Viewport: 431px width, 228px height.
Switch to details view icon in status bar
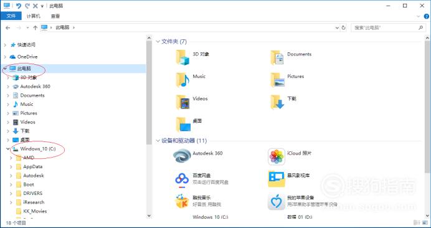417,222
